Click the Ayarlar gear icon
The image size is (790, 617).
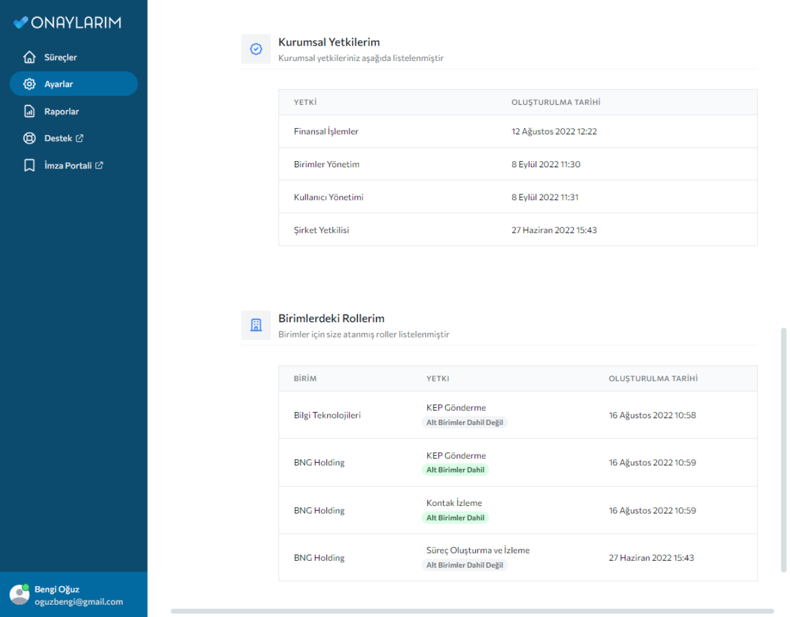29,84
